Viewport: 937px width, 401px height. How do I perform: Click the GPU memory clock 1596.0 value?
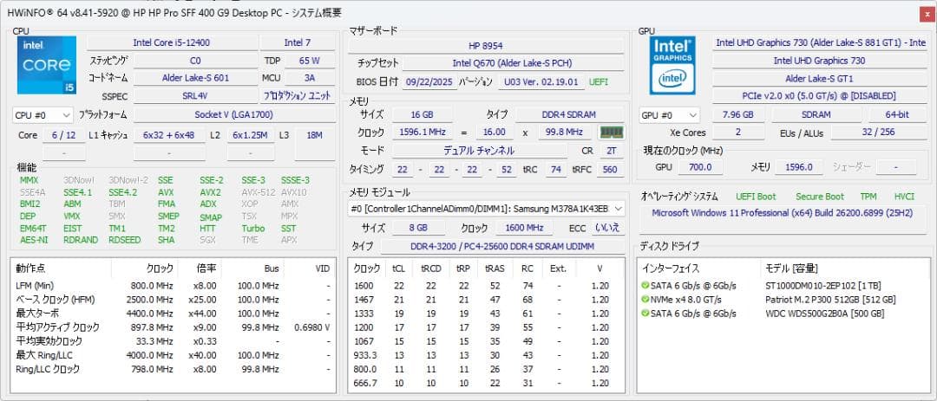coord(798,167)
